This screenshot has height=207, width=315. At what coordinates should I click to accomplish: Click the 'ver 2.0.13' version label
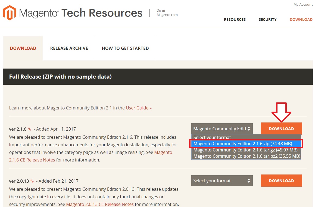click(19, 181)
